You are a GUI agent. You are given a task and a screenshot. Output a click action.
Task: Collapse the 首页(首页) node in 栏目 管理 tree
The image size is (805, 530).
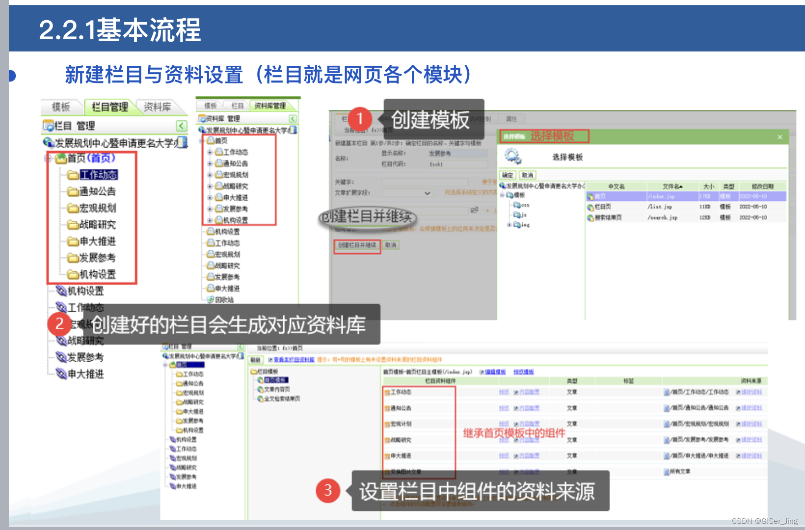click(x=48, y=158)
